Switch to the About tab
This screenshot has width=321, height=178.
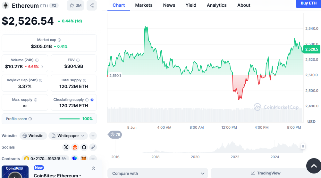(244, 5)
